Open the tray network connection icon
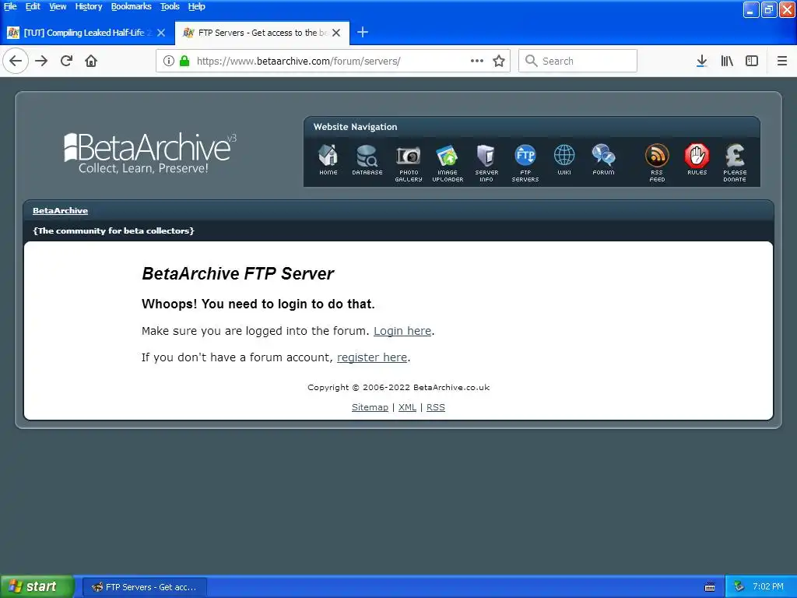The image size is (797, 598). (x=739, y=587)
